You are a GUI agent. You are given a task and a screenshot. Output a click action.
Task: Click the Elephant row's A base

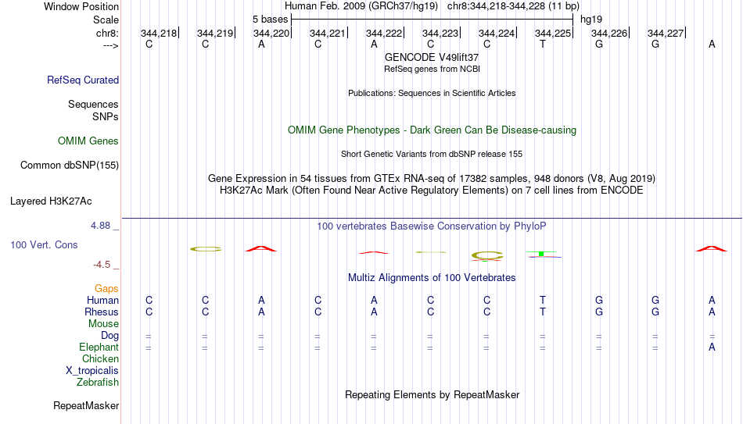pos(712,347)
